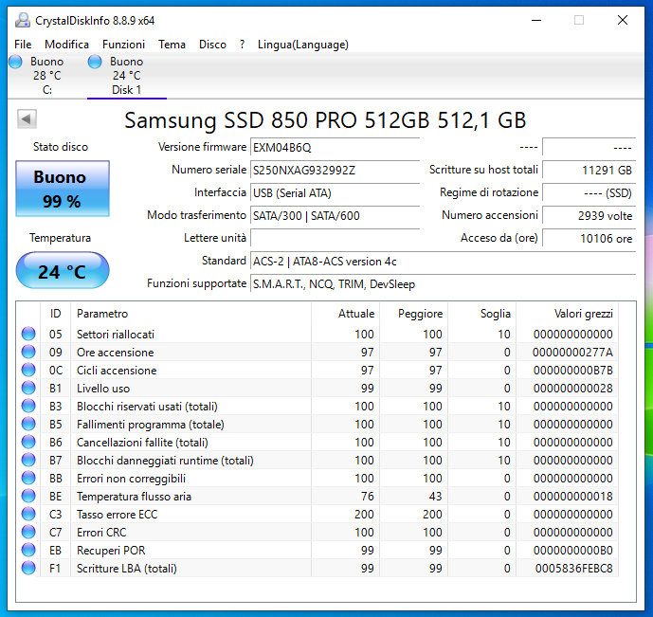Select the Disk 1 tab
Screen dimensions: 653x617
pyautogui.click(x=127, y=76)
